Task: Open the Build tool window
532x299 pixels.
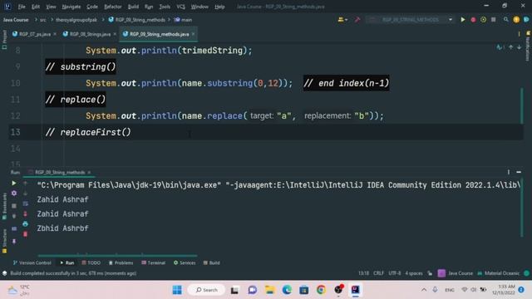Action: [x=211, y=262]
